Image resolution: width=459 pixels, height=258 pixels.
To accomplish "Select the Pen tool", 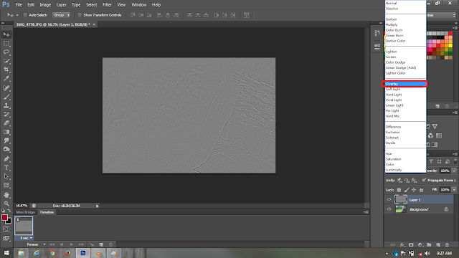I will 6,159.
